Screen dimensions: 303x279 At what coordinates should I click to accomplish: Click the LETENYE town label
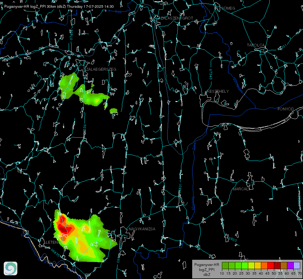54,242
